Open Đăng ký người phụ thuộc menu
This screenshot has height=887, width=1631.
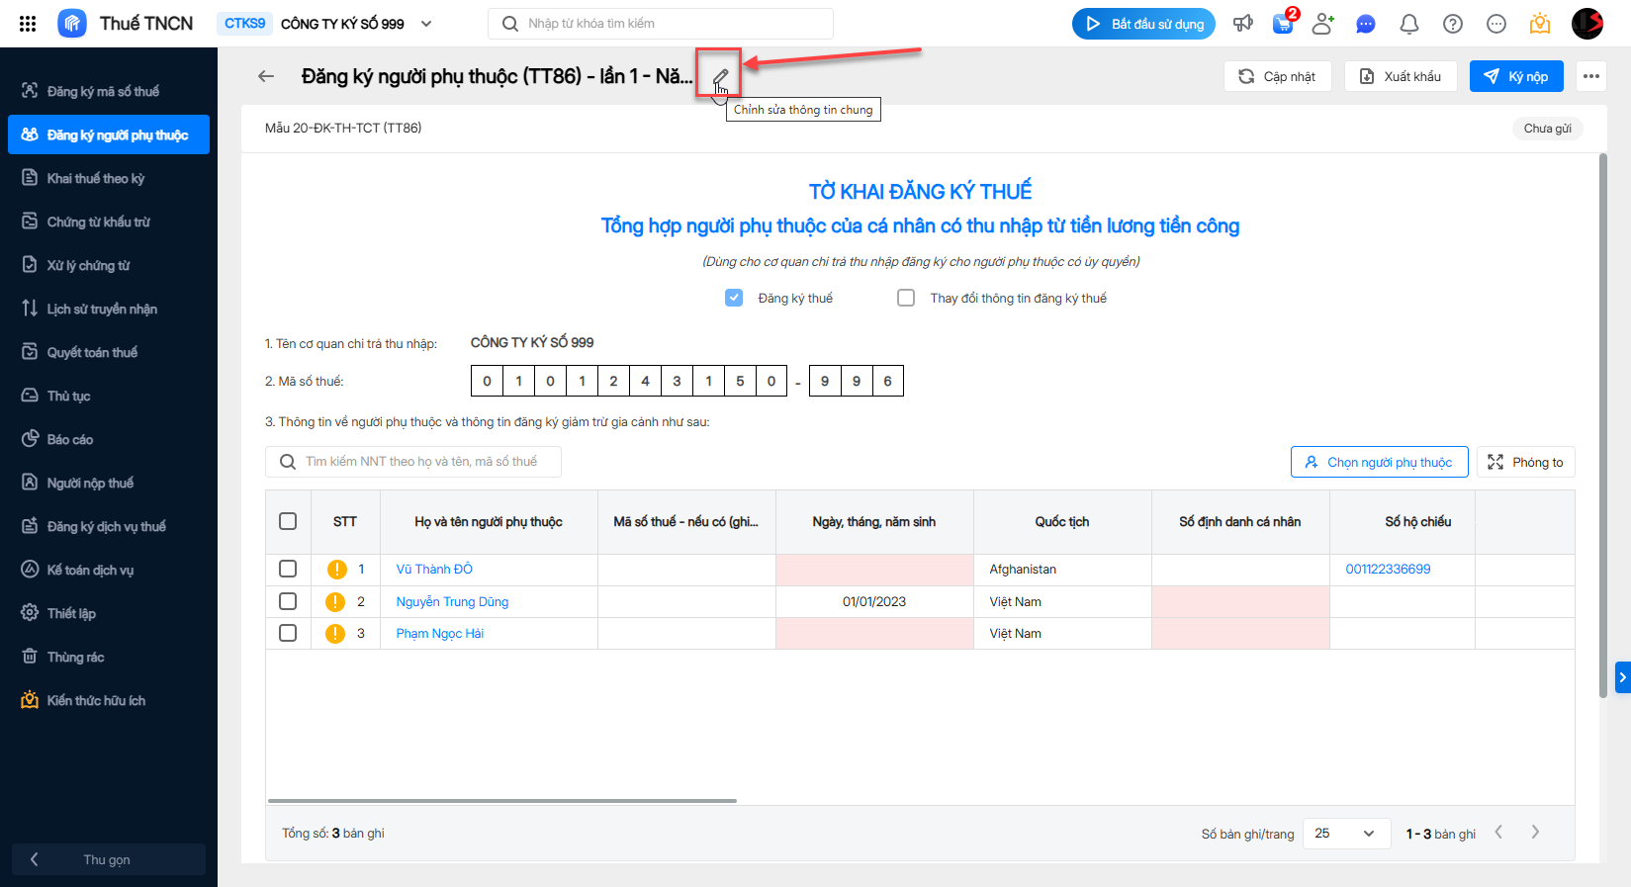[109, 134]
